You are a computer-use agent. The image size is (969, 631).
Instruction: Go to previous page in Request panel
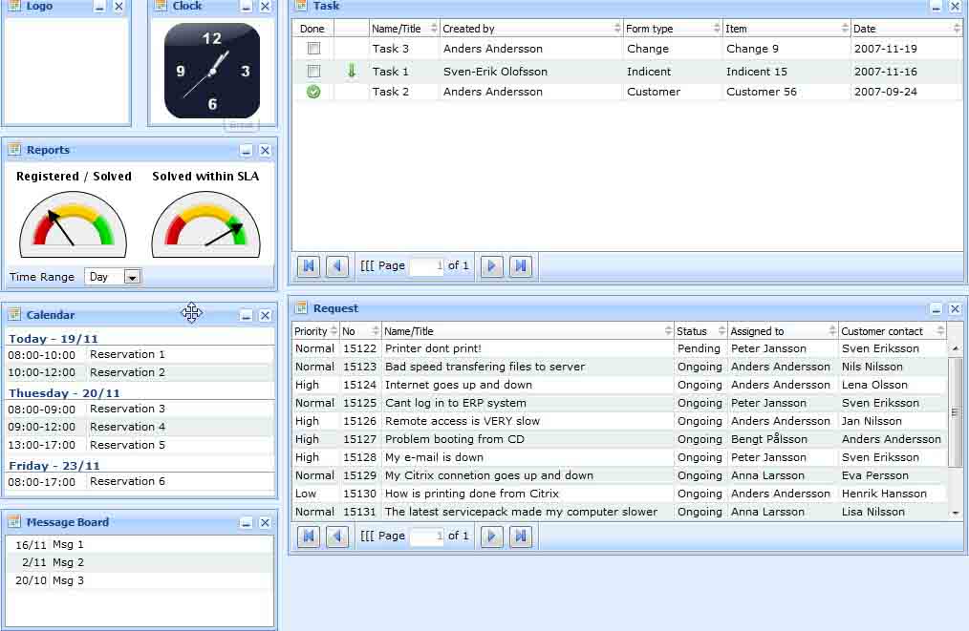coord(336,536)
